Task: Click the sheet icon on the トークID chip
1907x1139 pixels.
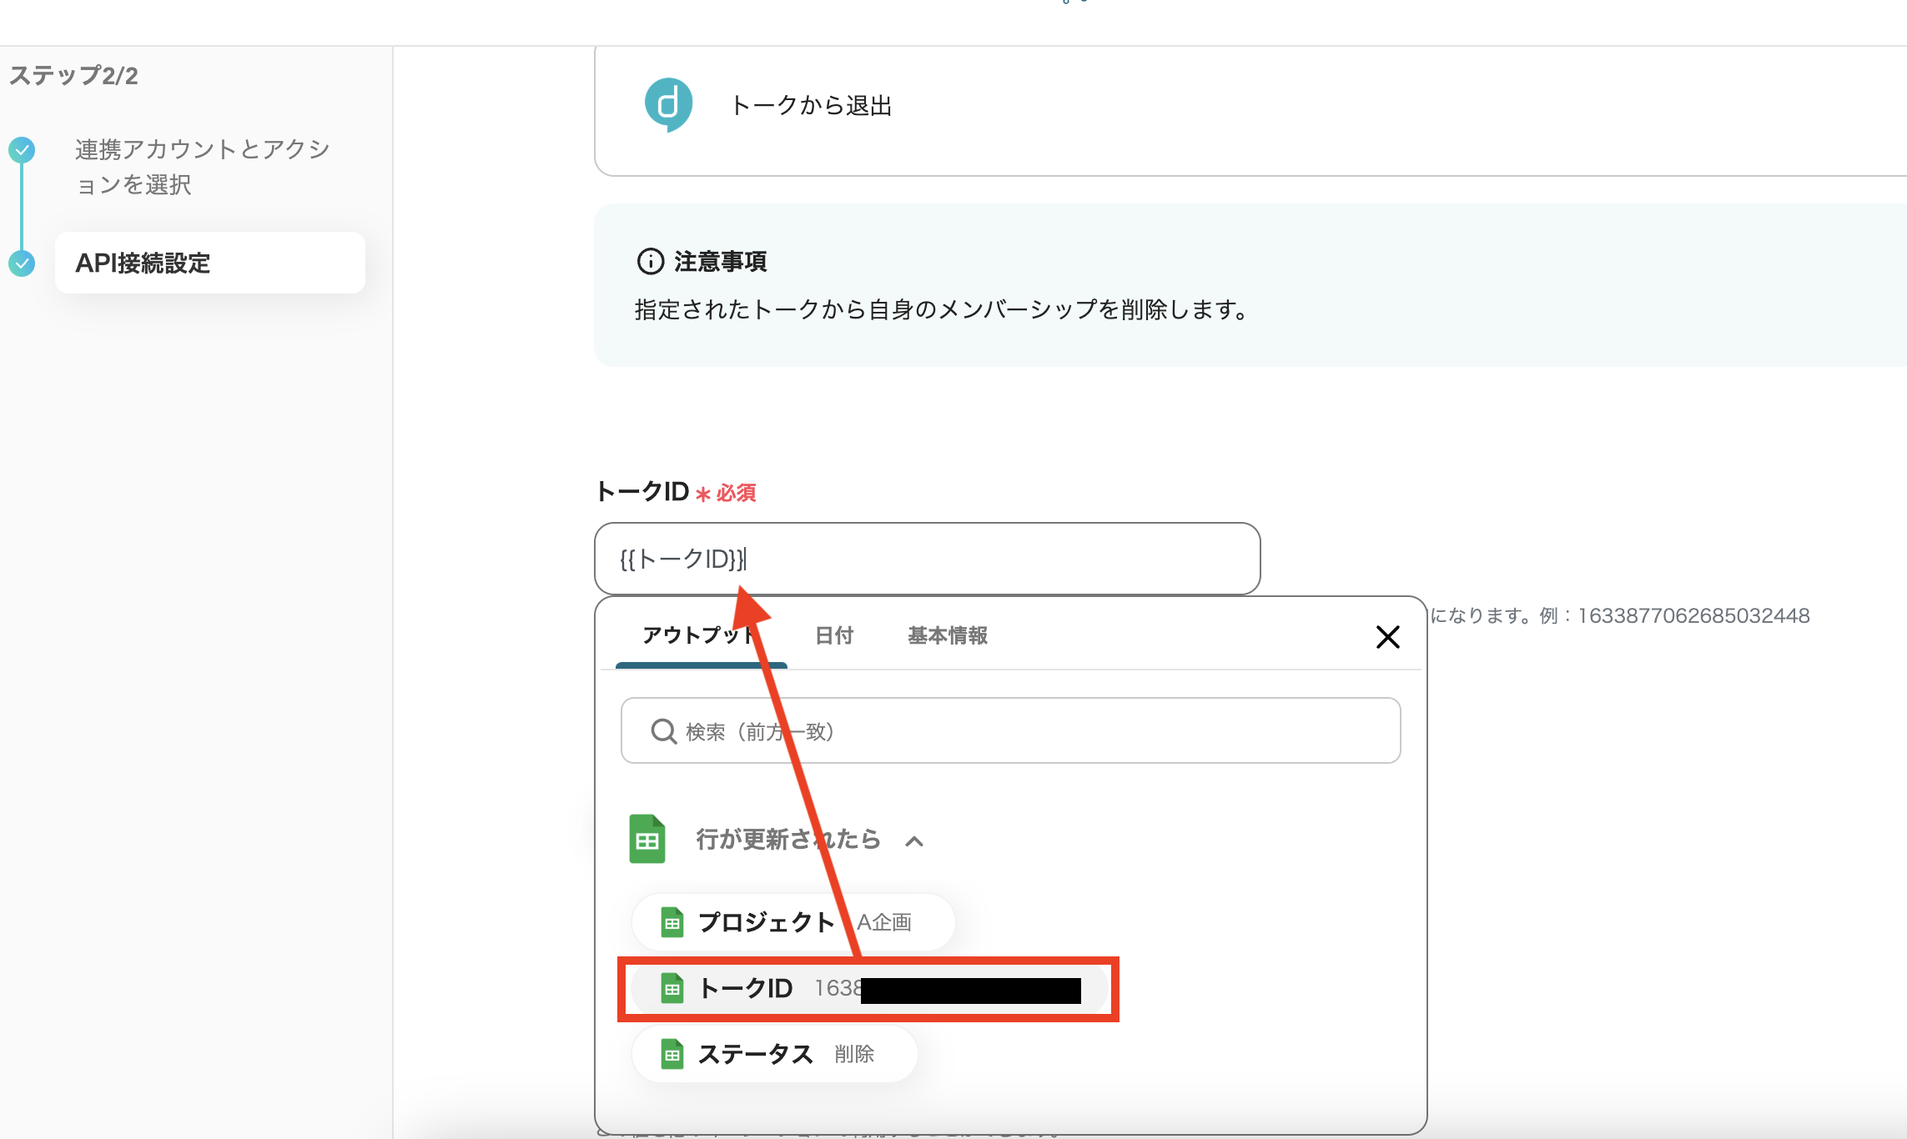Action: pos(672,988)
